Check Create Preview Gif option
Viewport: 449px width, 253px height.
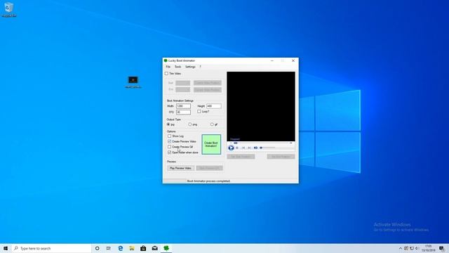tap(169, 147)
